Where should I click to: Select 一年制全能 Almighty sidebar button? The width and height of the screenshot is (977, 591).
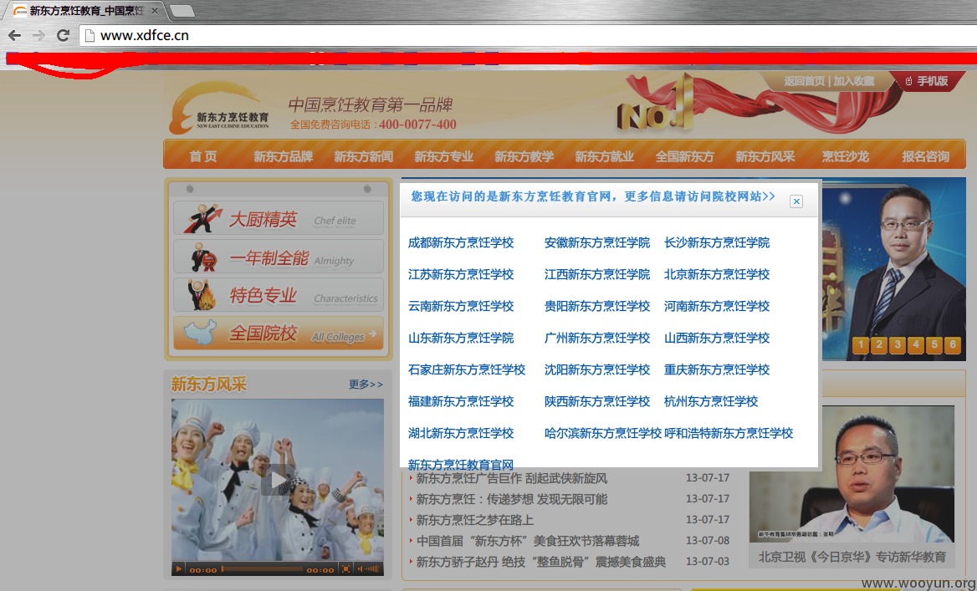pyautogui.click(x=279, y=257)
